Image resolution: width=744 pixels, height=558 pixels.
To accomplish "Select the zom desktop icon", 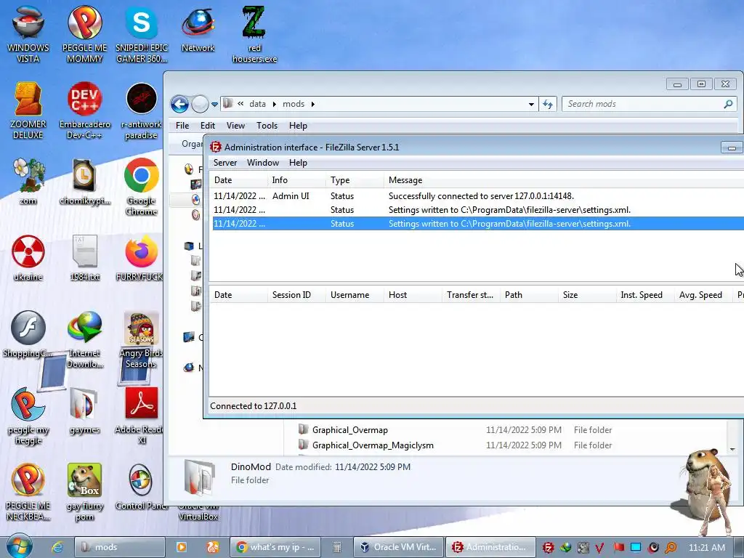I will click(x=28, y=181).
